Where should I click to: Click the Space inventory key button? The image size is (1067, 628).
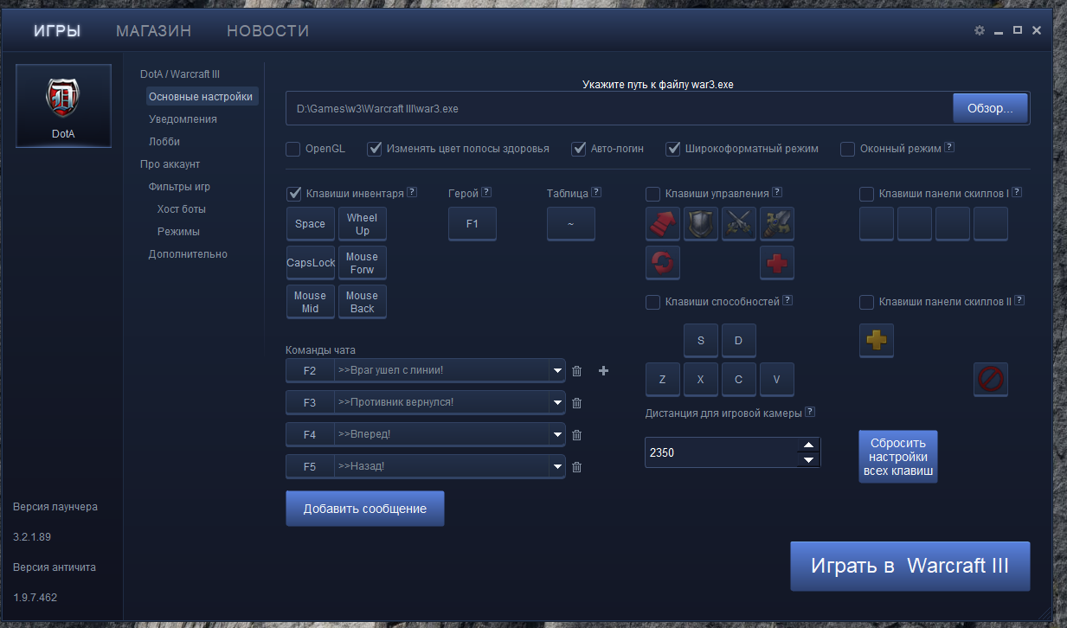[311, 224]
